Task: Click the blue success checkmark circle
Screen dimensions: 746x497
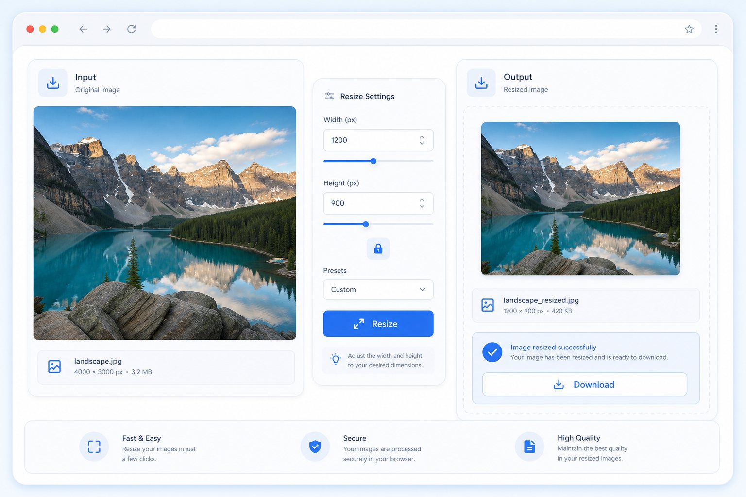Action: pyautogui.click(x=492, y=352)
